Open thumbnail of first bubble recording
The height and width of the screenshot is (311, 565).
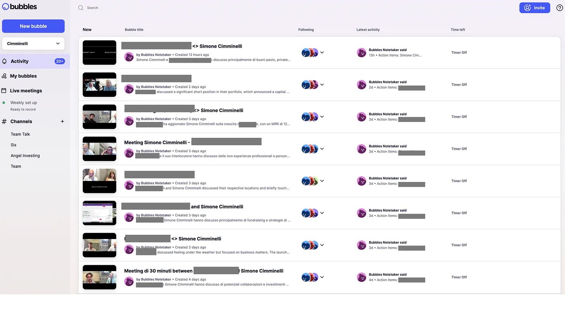click(99, 53)
